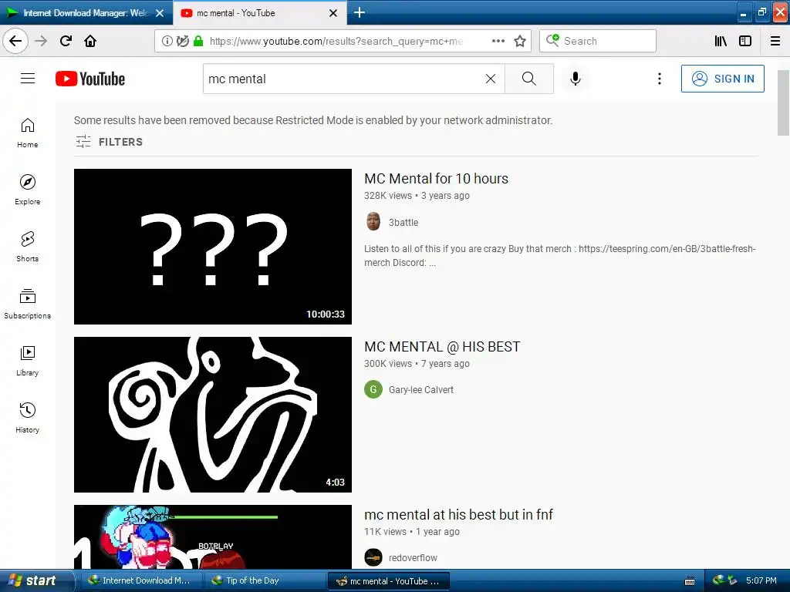Open a new browser tab with plus

pyautogui.click(x=360, y=12)
